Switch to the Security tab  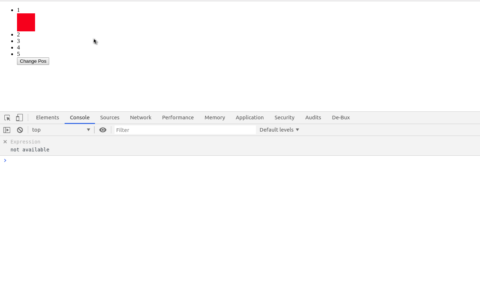[x=284, y=118]
